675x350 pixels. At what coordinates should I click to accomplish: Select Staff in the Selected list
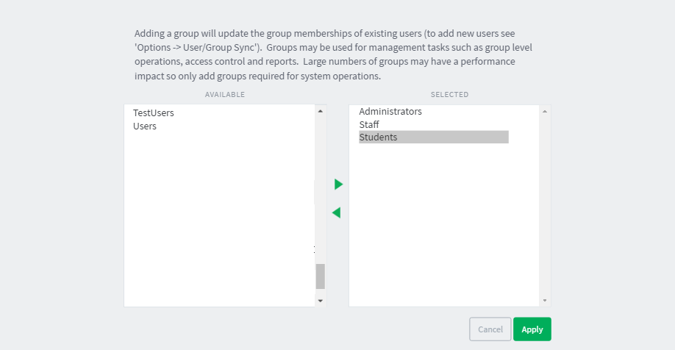[369, 124]
